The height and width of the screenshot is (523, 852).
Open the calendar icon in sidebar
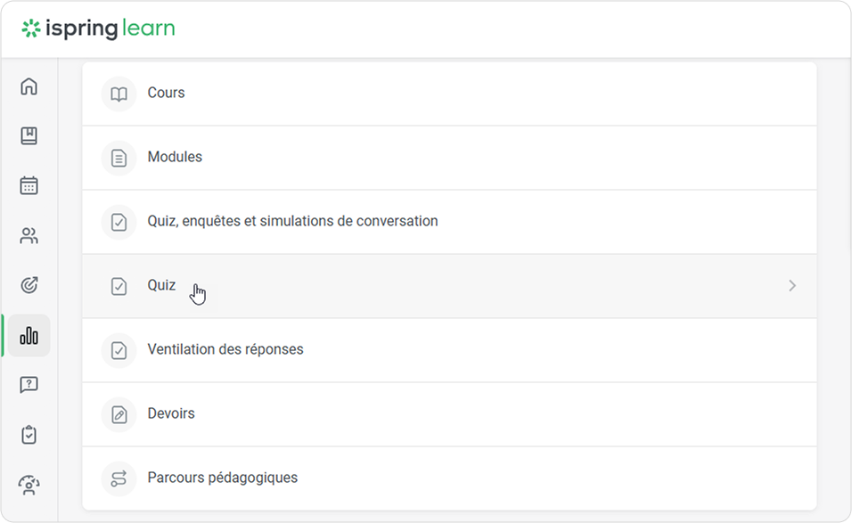[x=29, y=186]
